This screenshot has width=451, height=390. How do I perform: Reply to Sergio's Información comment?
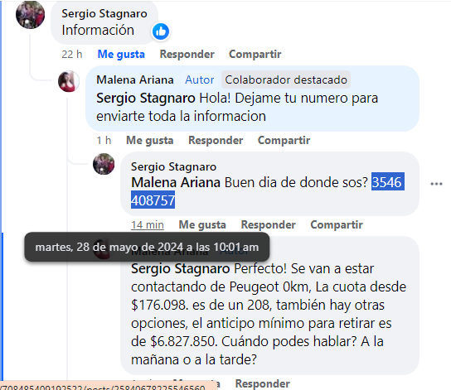187,54
